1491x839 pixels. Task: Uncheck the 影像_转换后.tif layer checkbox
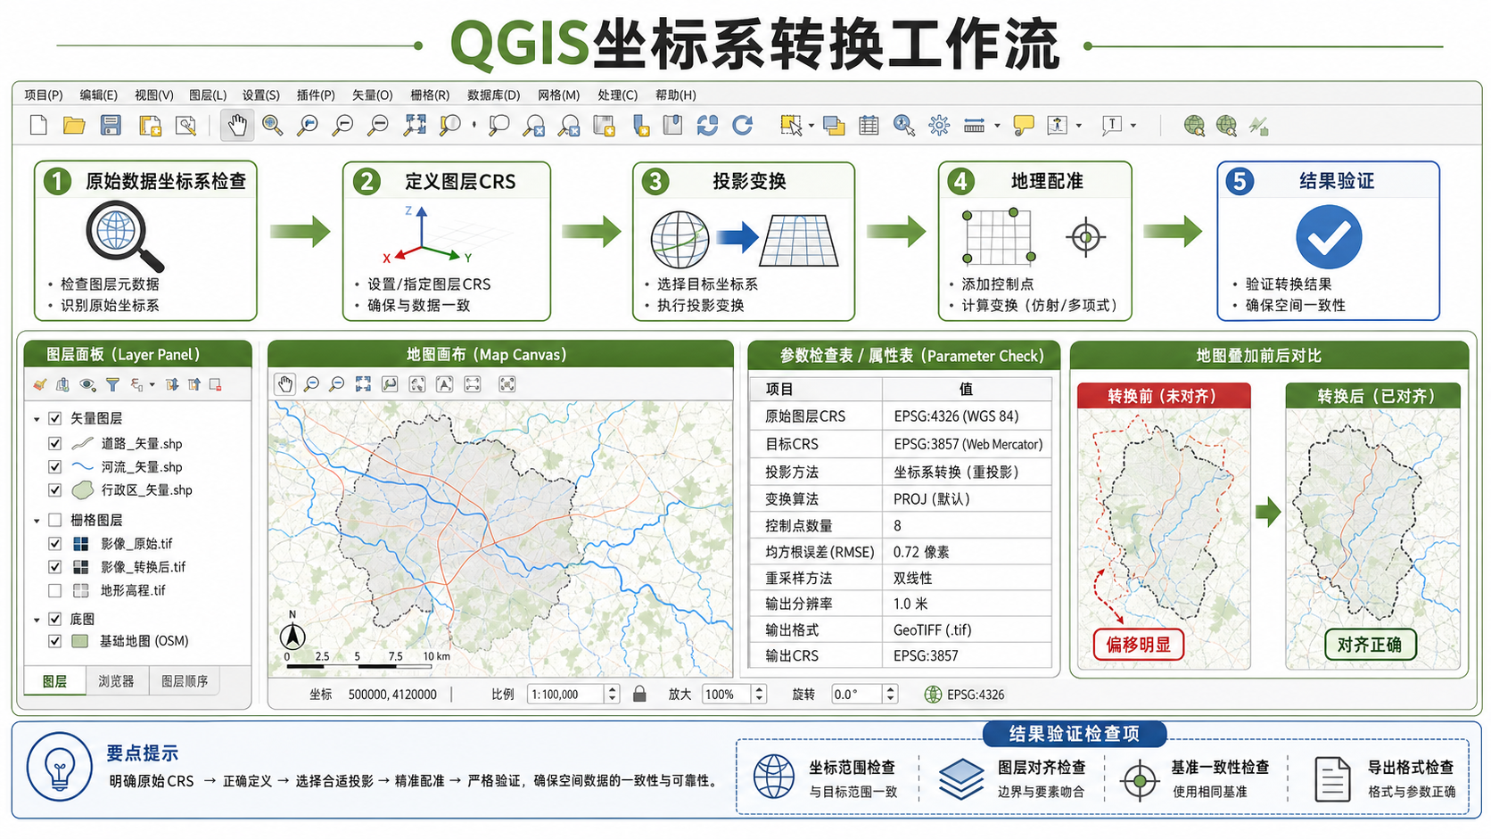(x=55, y=566)
